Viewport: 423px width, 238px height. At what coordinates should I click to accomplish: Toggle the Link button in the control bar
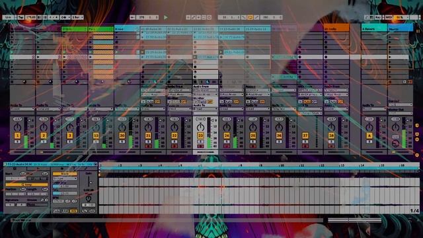tap(8, 17)
